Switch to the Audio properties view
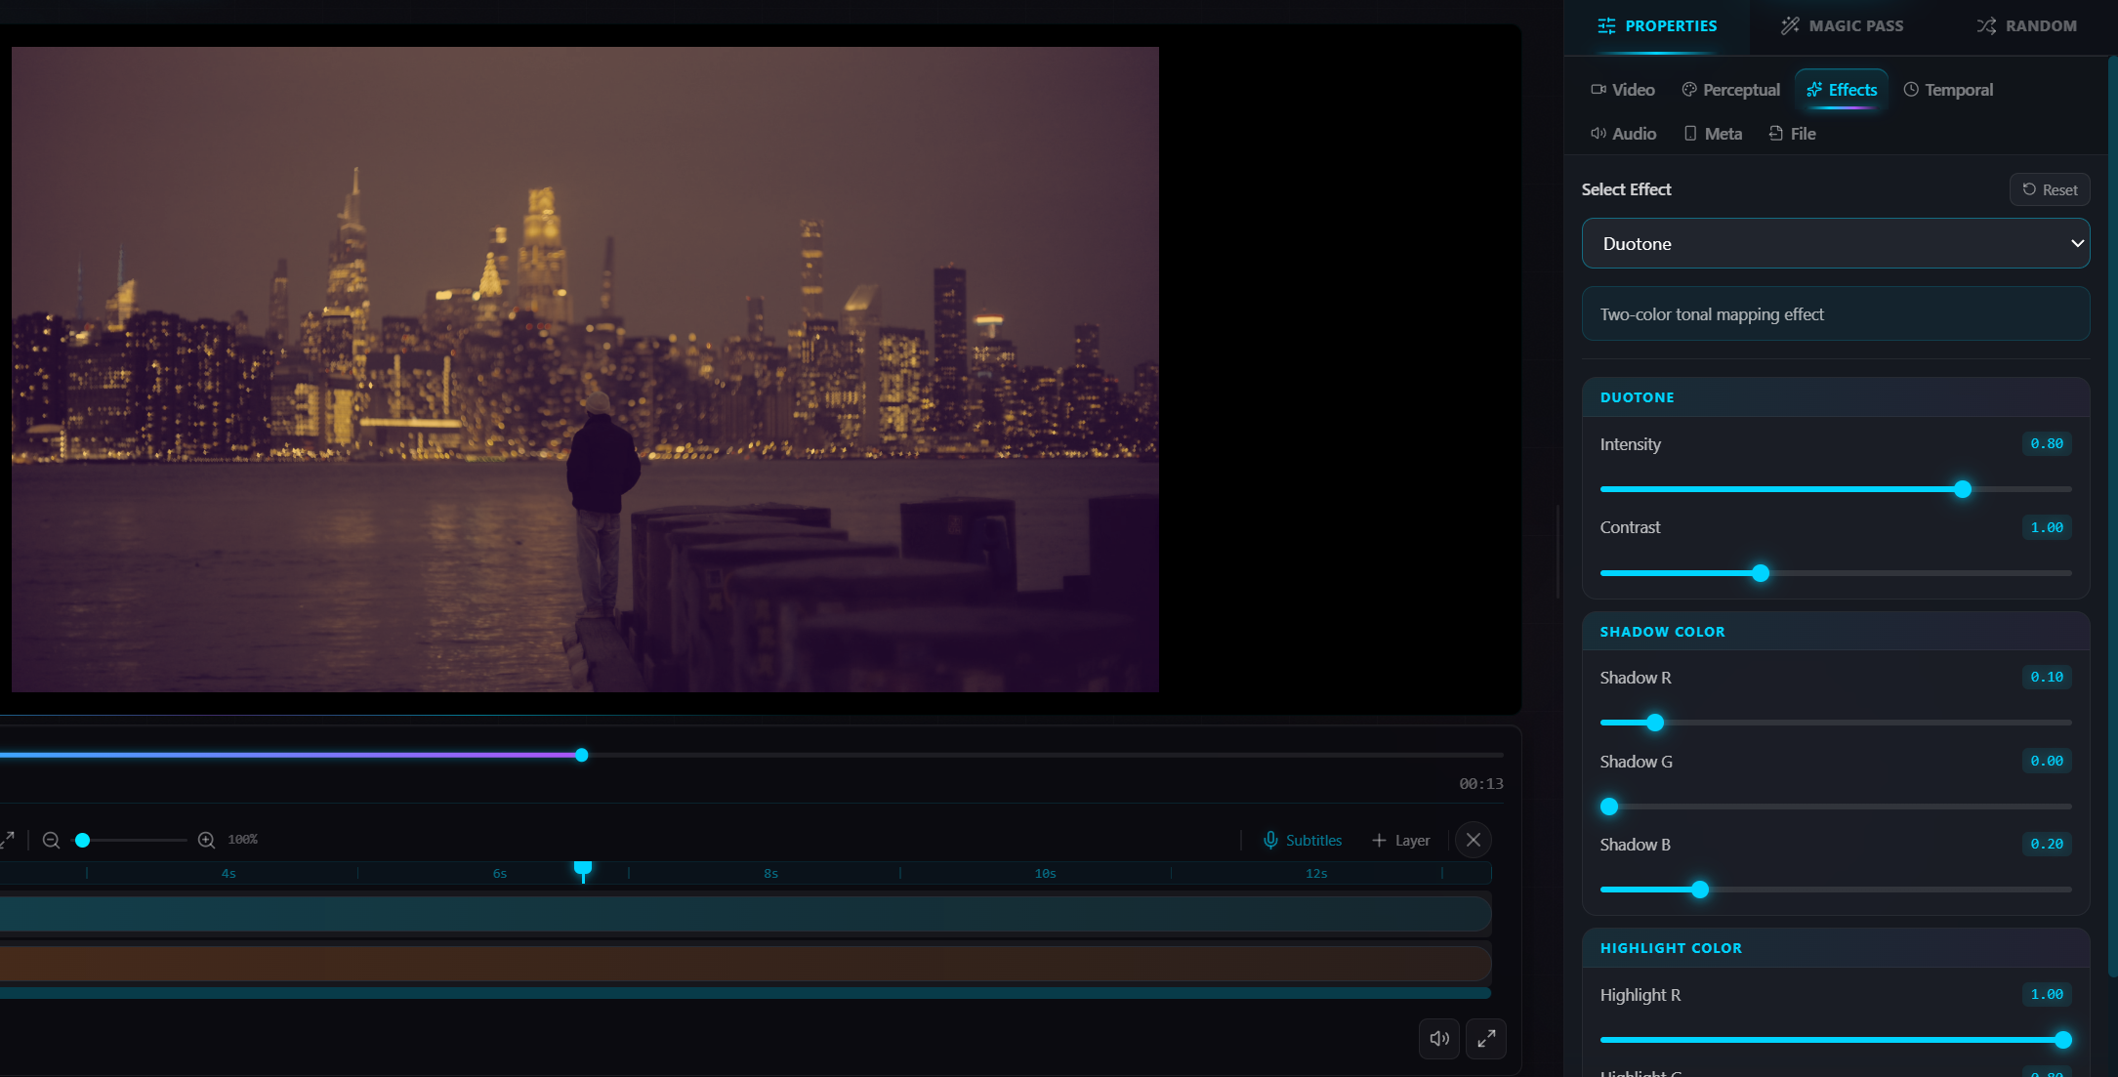 tap(1624, 133)
